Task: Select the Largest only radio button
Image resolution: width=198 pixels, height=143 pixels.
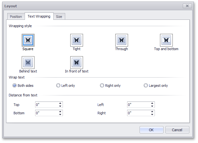Action: (x=146, y=86)
